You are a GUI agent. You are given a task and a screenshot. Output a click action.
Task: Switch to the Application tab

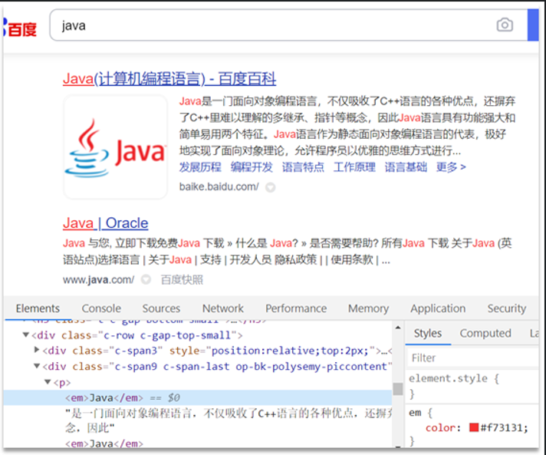(x=438, y=308)
